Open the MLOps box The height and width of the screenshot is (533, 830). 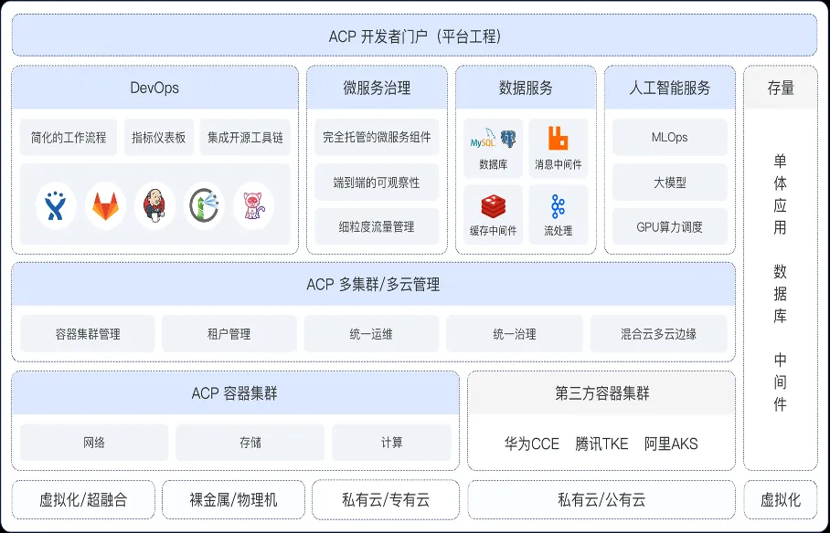669,138
